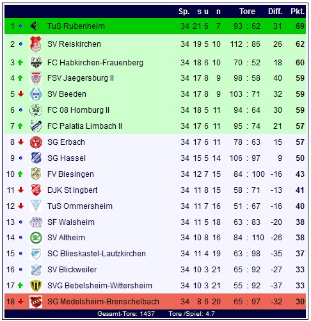Open the SG Hassel team link
Image resolution: width=311 pixels, height=321 pixels.
[67, 158]
